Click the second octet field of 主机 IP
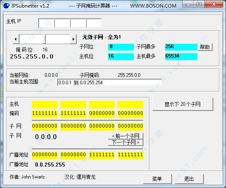226x188 pixels. [x=62, y=23]
